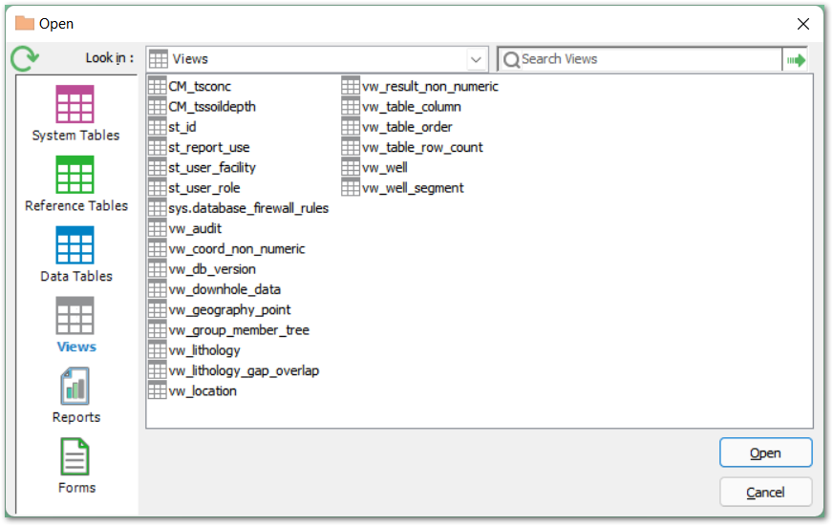Open the Reference Tables category

coord(75,184)
